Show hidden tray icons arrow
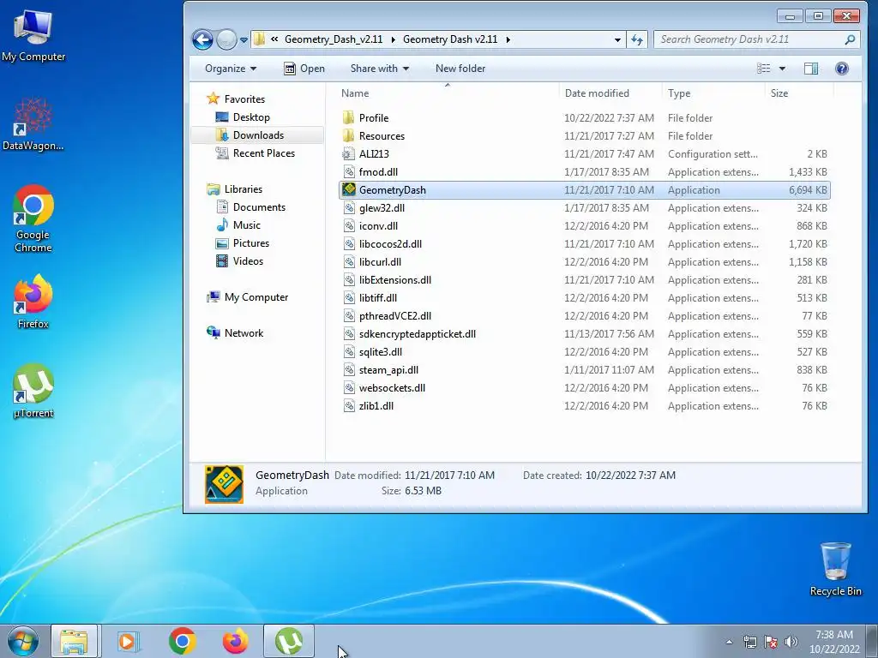 click(729, 642)
